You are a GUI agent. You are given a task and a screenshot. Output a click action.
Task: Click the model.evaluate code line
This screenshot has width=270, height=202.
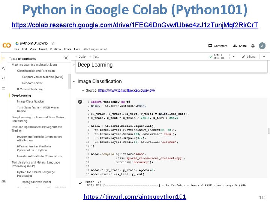(x=117, y=174)
